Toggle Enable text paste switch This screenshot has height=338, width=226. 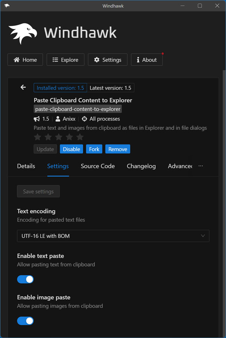26,279
